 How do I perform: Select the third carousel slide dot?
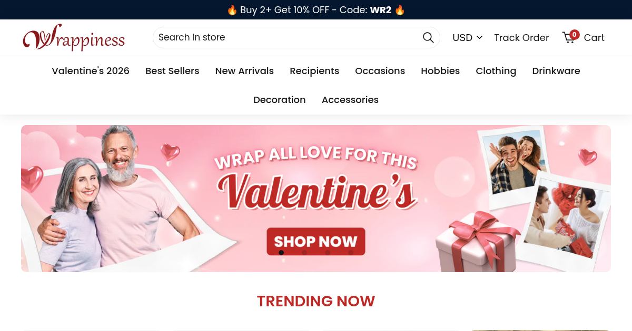coord(328,253)
